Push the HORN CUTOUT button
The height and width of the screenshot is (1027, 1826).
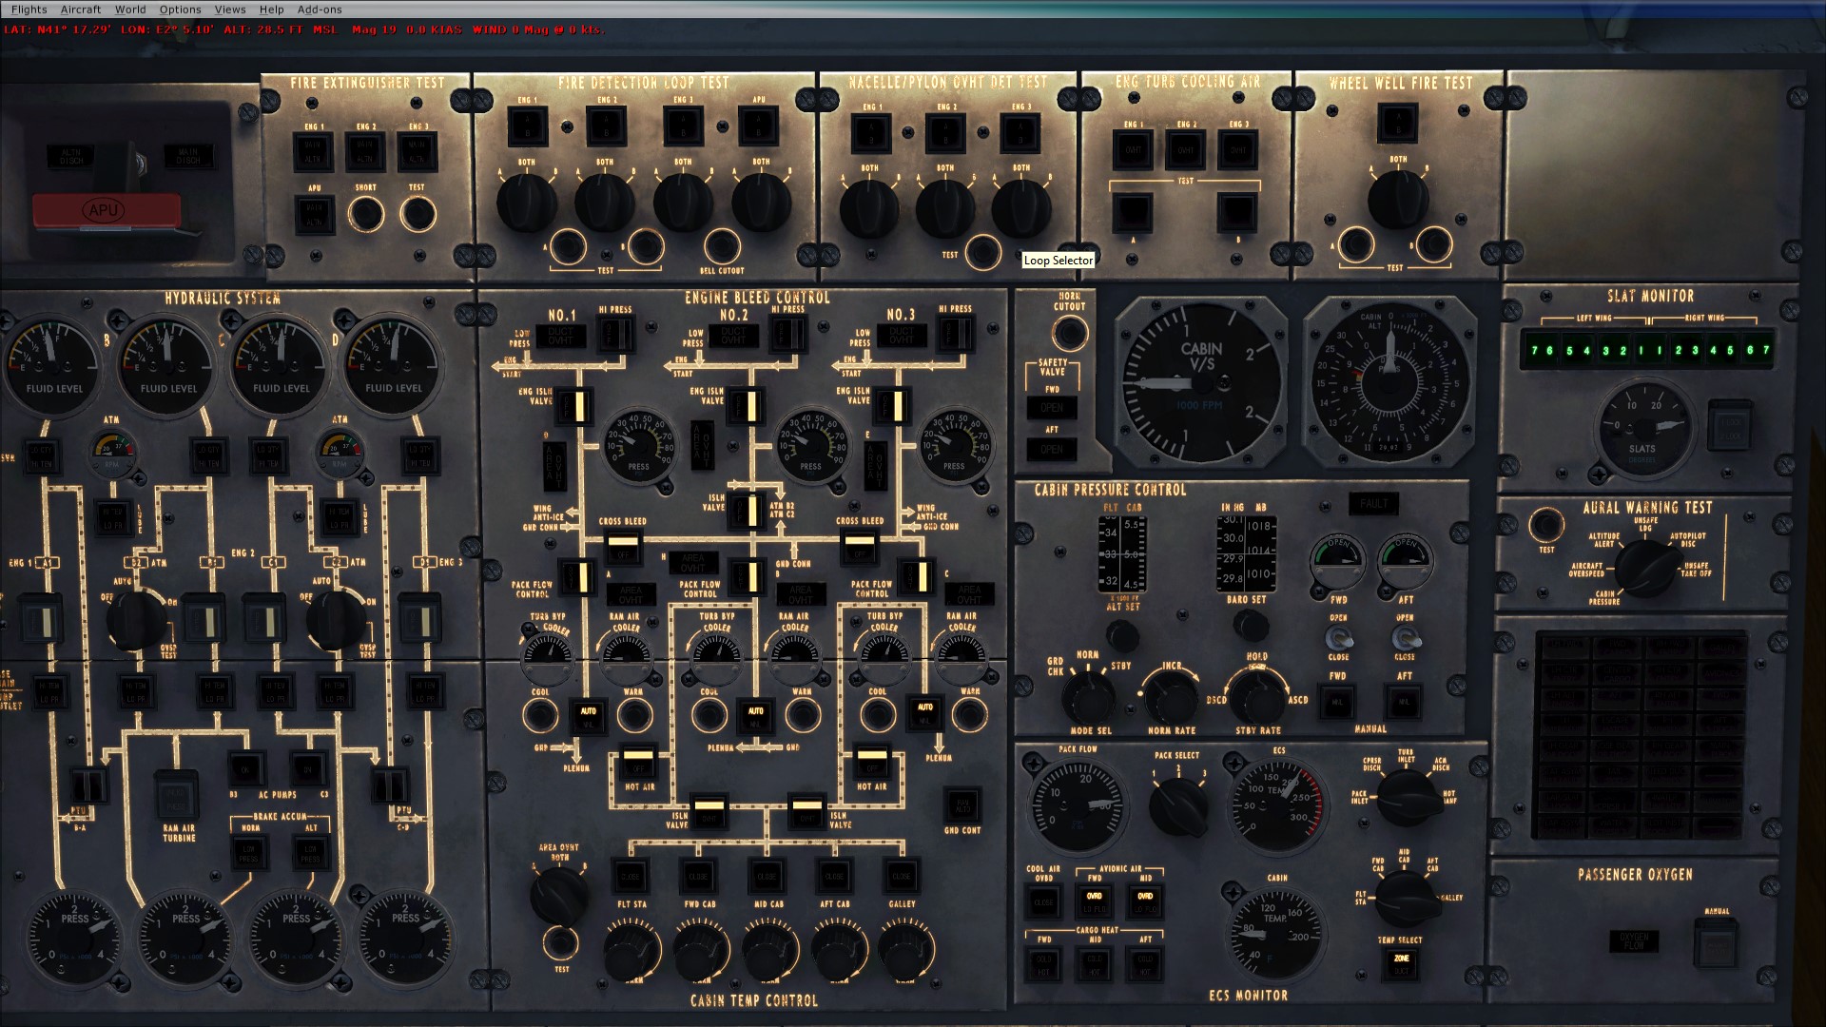tap(1070, 334)
